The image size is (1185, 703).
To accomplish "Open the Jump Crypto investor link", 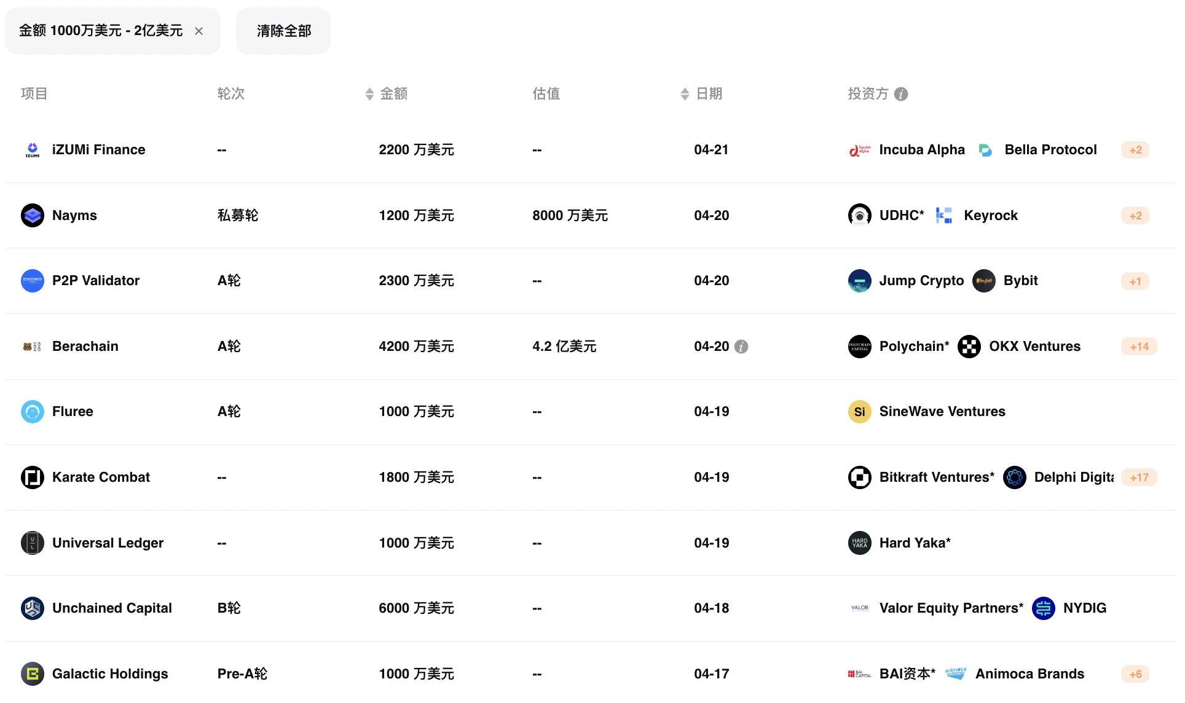I will 921,281.
